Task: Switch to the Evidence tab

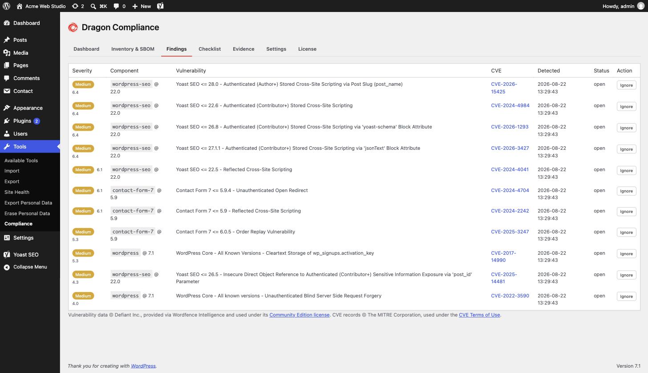Action: click(x=243, y=49)
